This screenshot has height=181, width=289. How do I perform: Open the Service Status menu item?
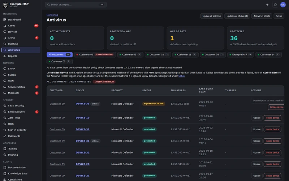tap(21, 87)
